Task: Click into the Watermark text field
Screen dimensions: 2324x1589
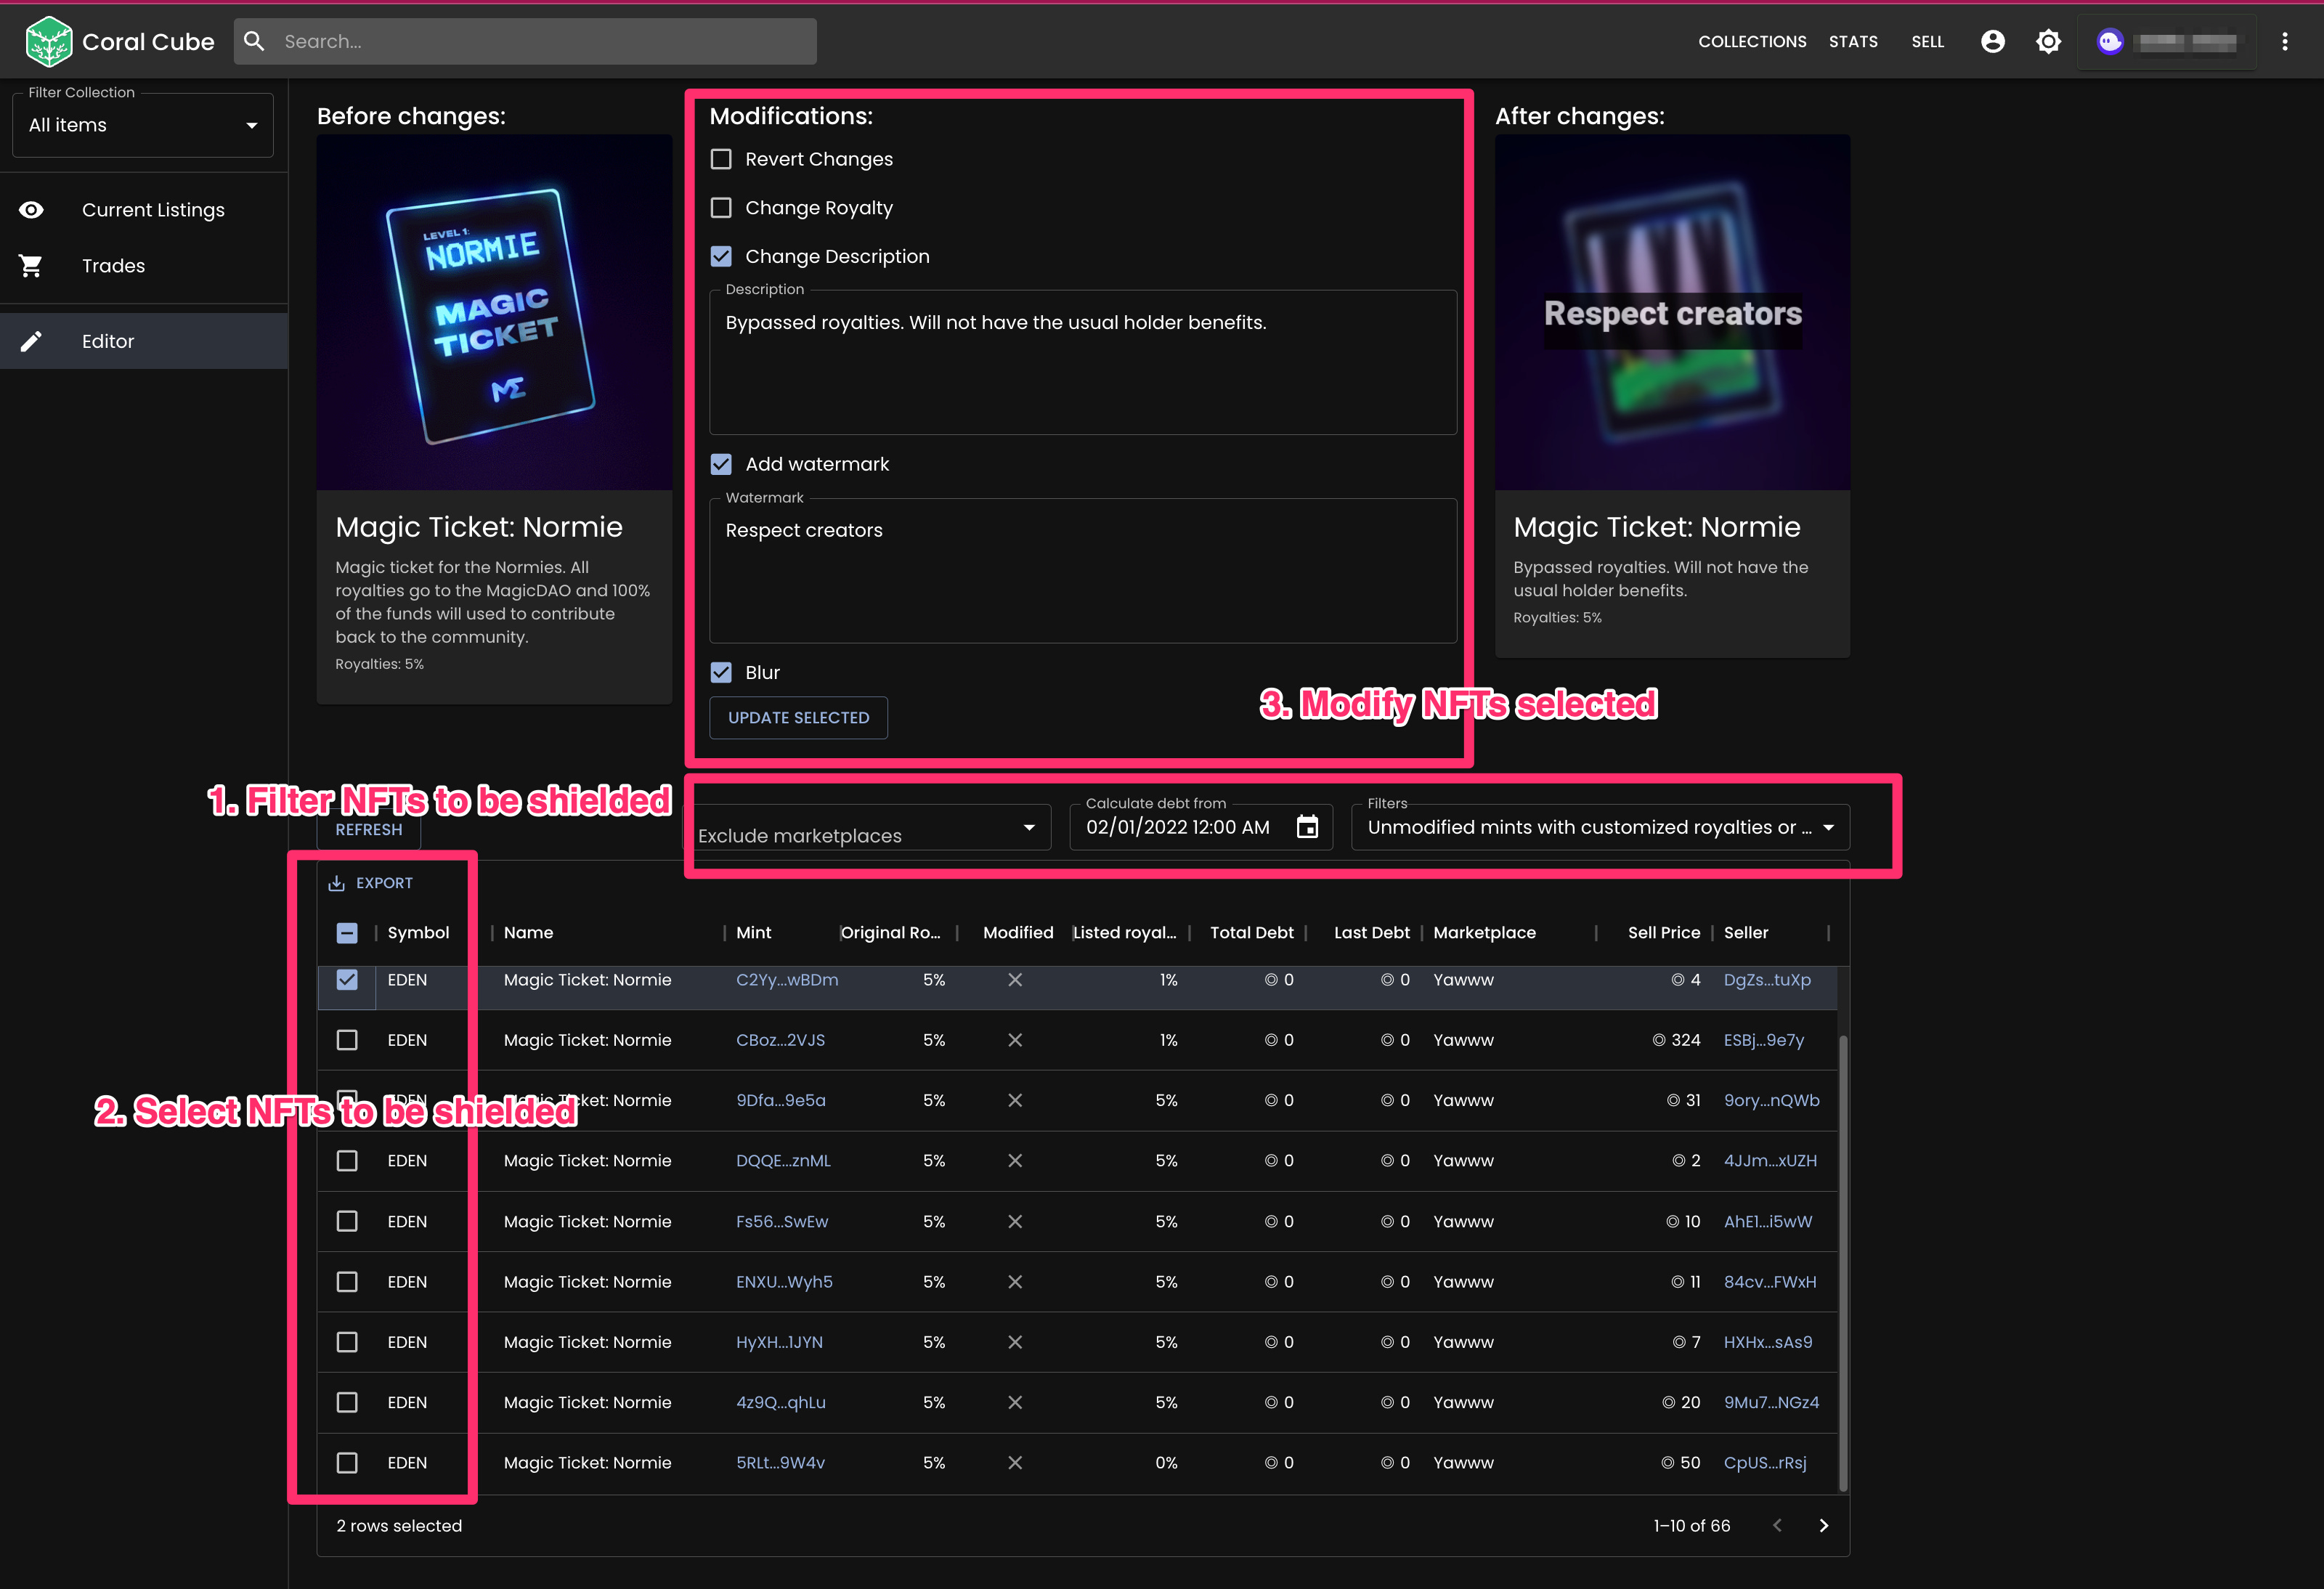Action: pyautogui.click(x=1082, y=570)
